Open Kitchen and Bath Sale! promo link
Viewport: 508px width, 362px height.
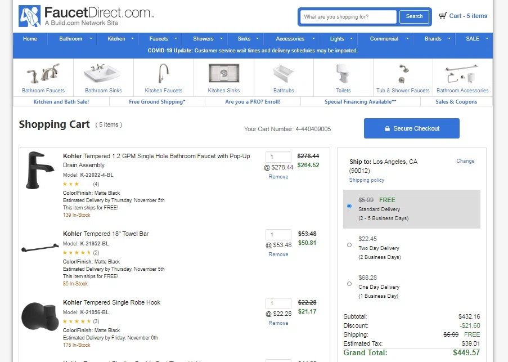pos(61,102)
